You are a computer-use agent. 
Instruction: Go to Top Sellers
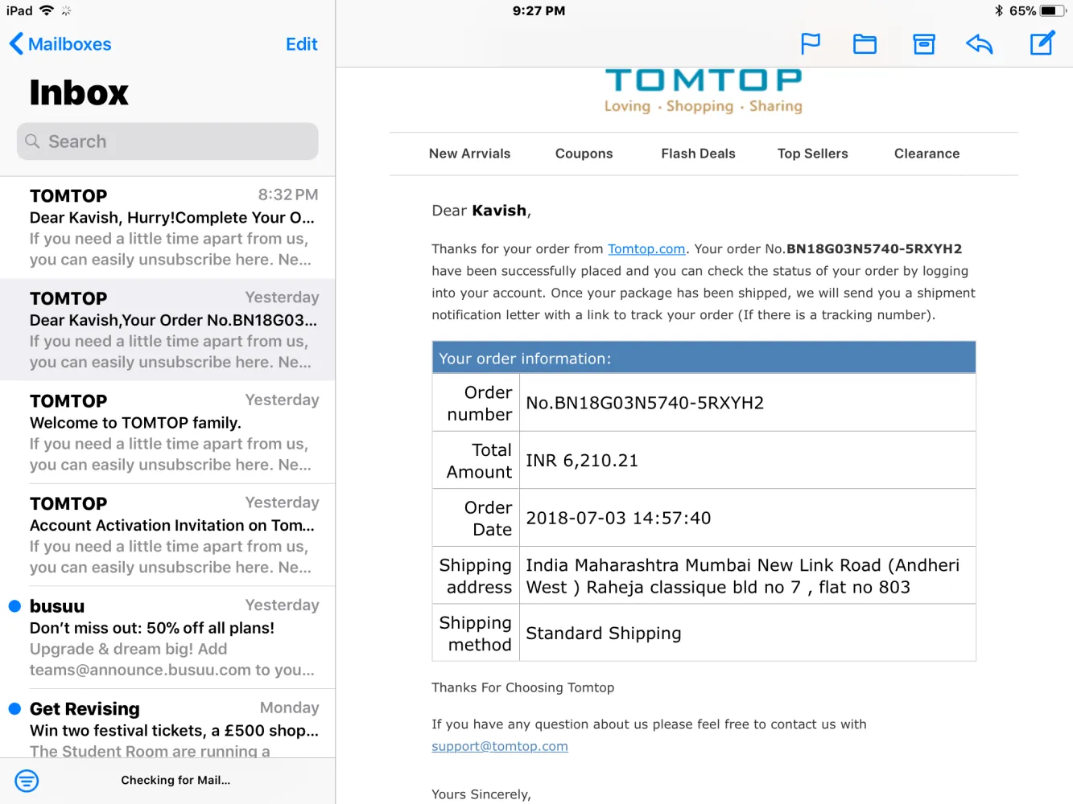813,154
